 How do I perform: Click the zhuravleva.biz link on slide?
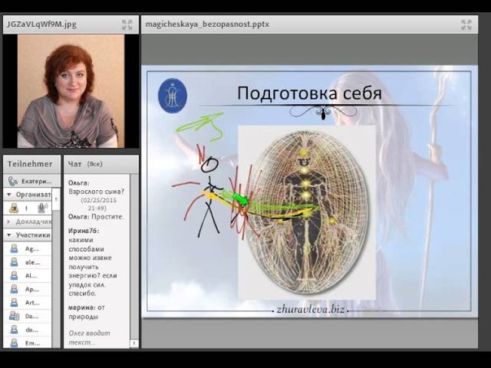pos(311,310)
